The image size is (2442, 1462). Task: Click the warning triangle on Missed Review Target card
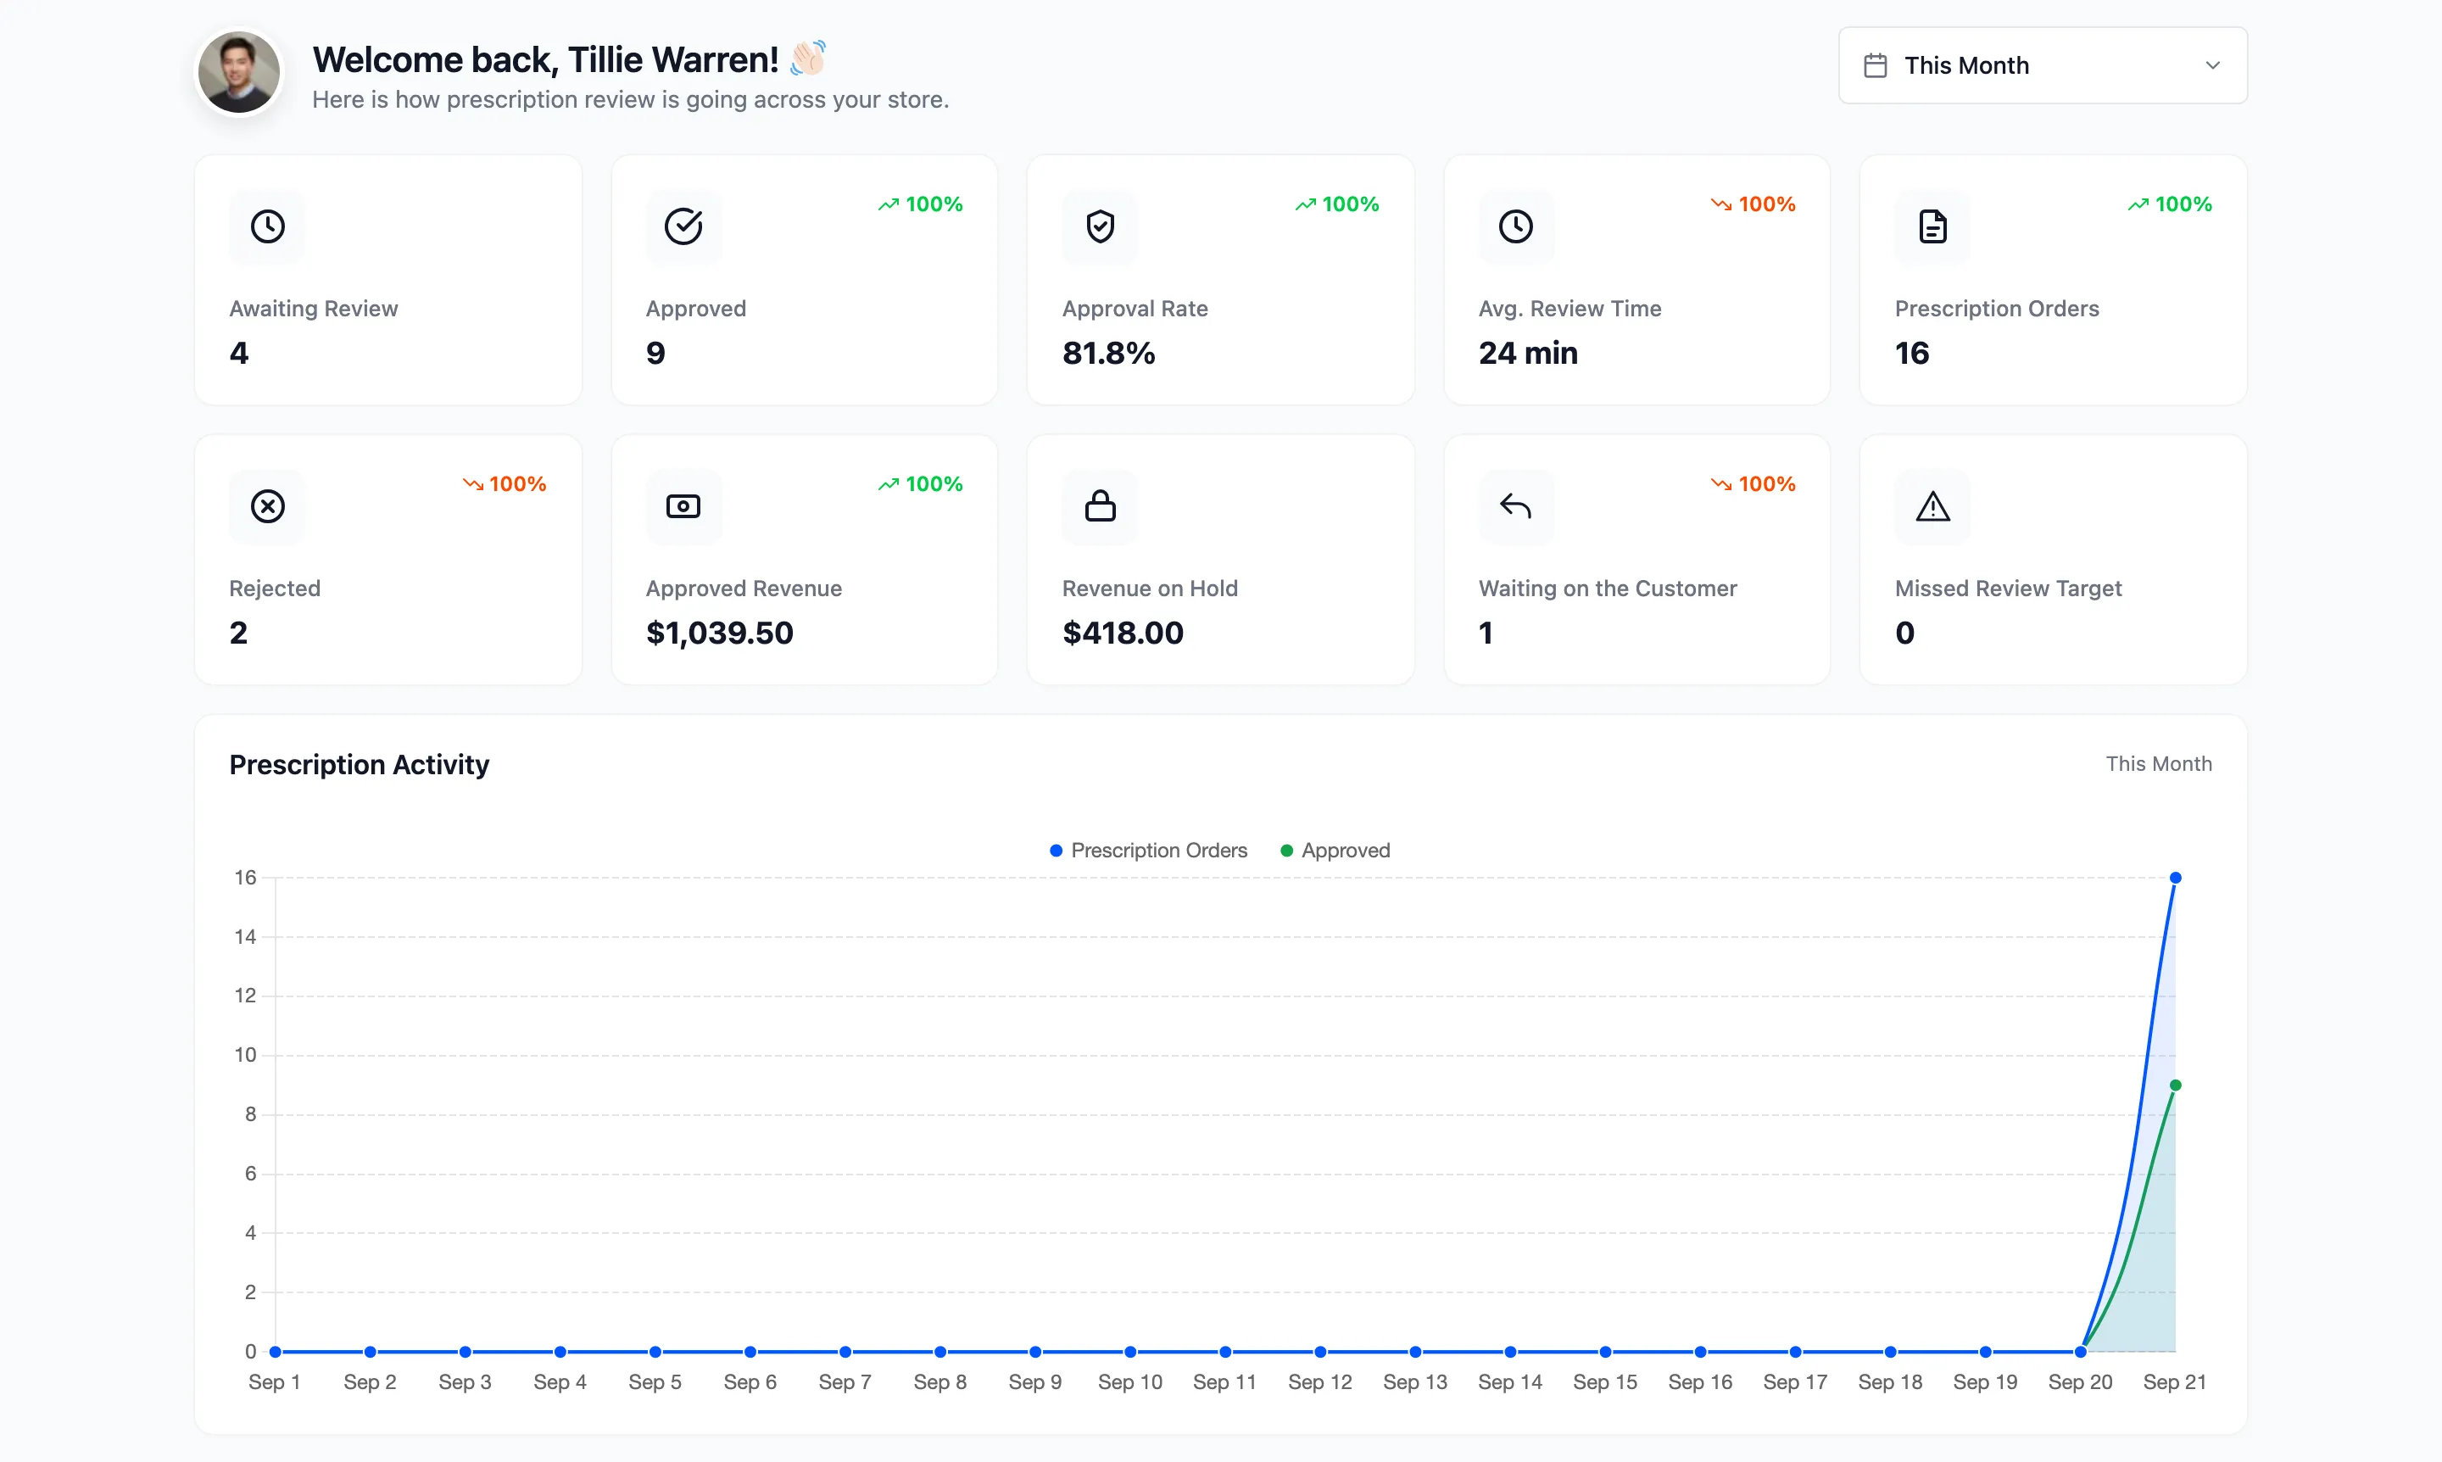tap(1932, 506)
